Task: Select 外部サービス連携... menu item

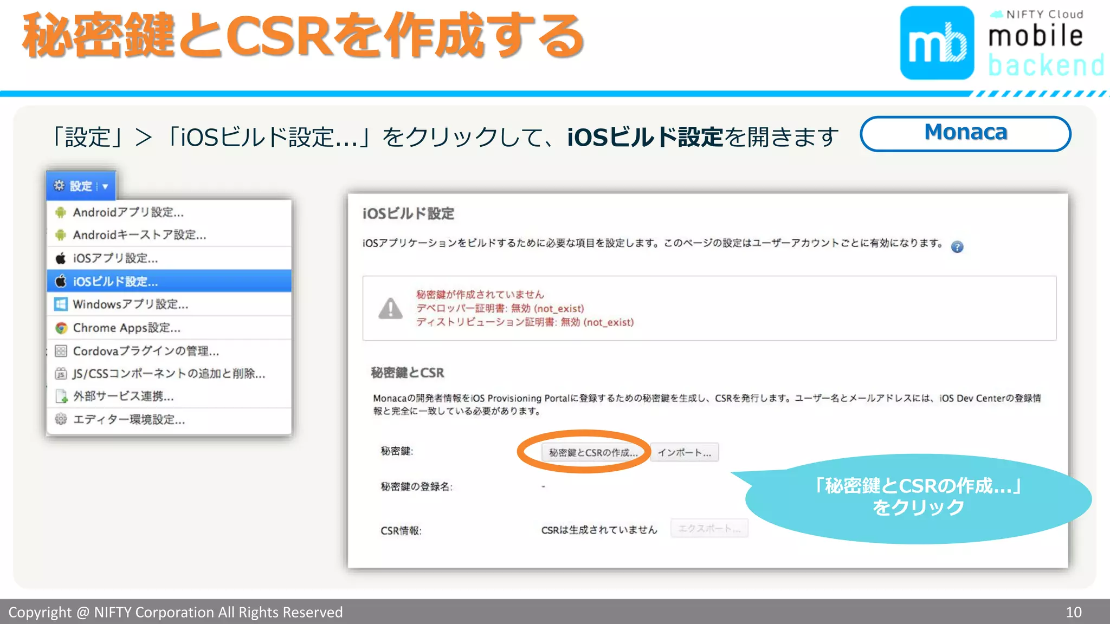Action: pyautogui.click(x=169, y=396)
